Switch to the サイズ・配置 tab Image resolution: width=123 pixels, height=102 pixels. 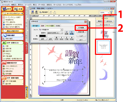(50, 26)
